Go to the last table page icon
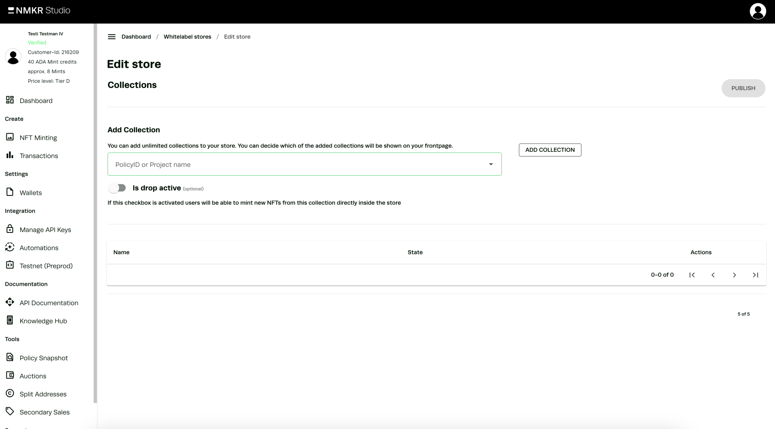 pyautogui.click(x=755, y=275)
